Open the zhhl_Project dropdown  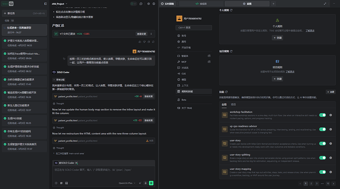[x=60, y=3]
